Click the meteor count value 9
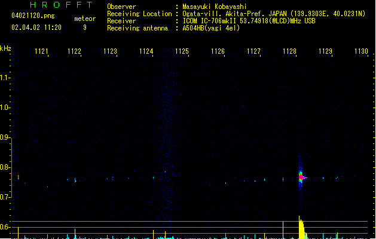This screenshot has height=239, width=376. click(x=85, y=27)
